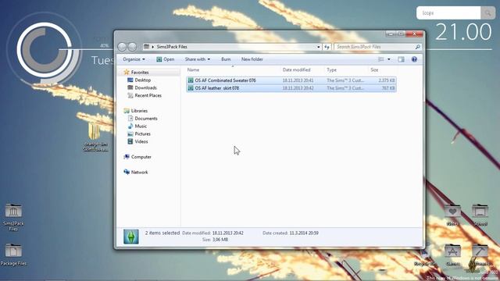500x281 pixels.
Task: Open Desktop in the navigation pane
Action: [142, 80]
